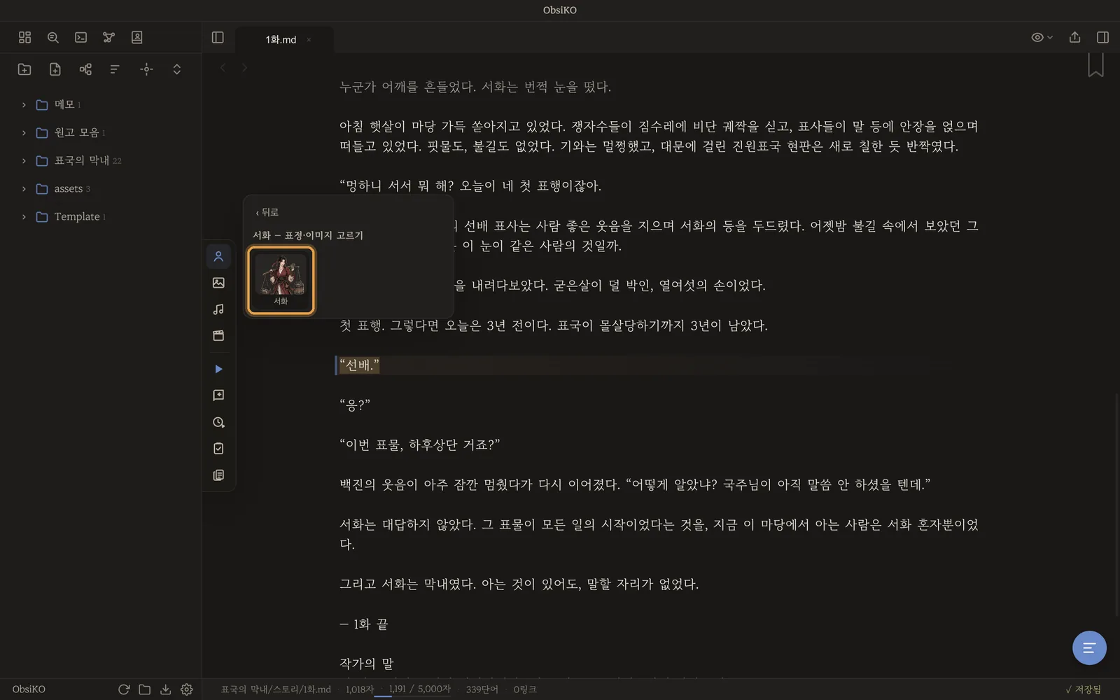Toggle the right sidebar panel
Viewport: 1120px width, 700px height.
(x=1102, y=38)
